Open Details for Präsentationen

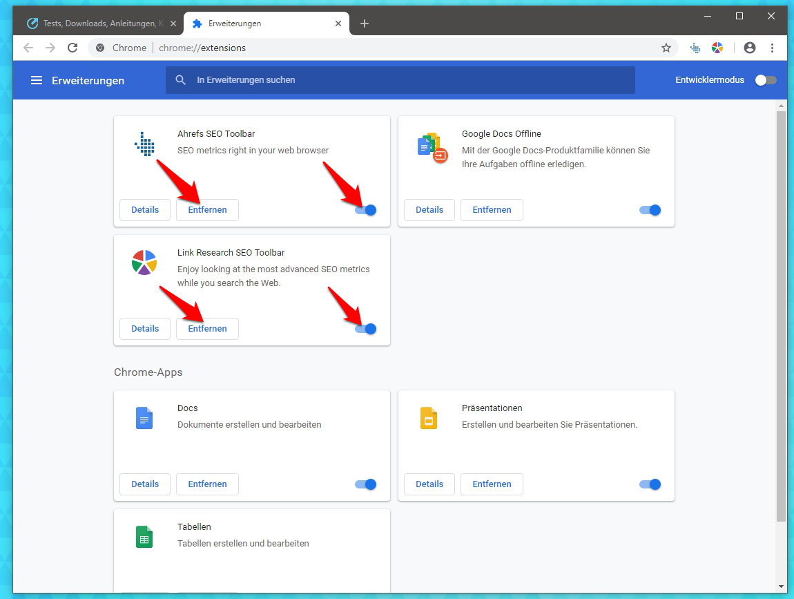tap(429, 484)
